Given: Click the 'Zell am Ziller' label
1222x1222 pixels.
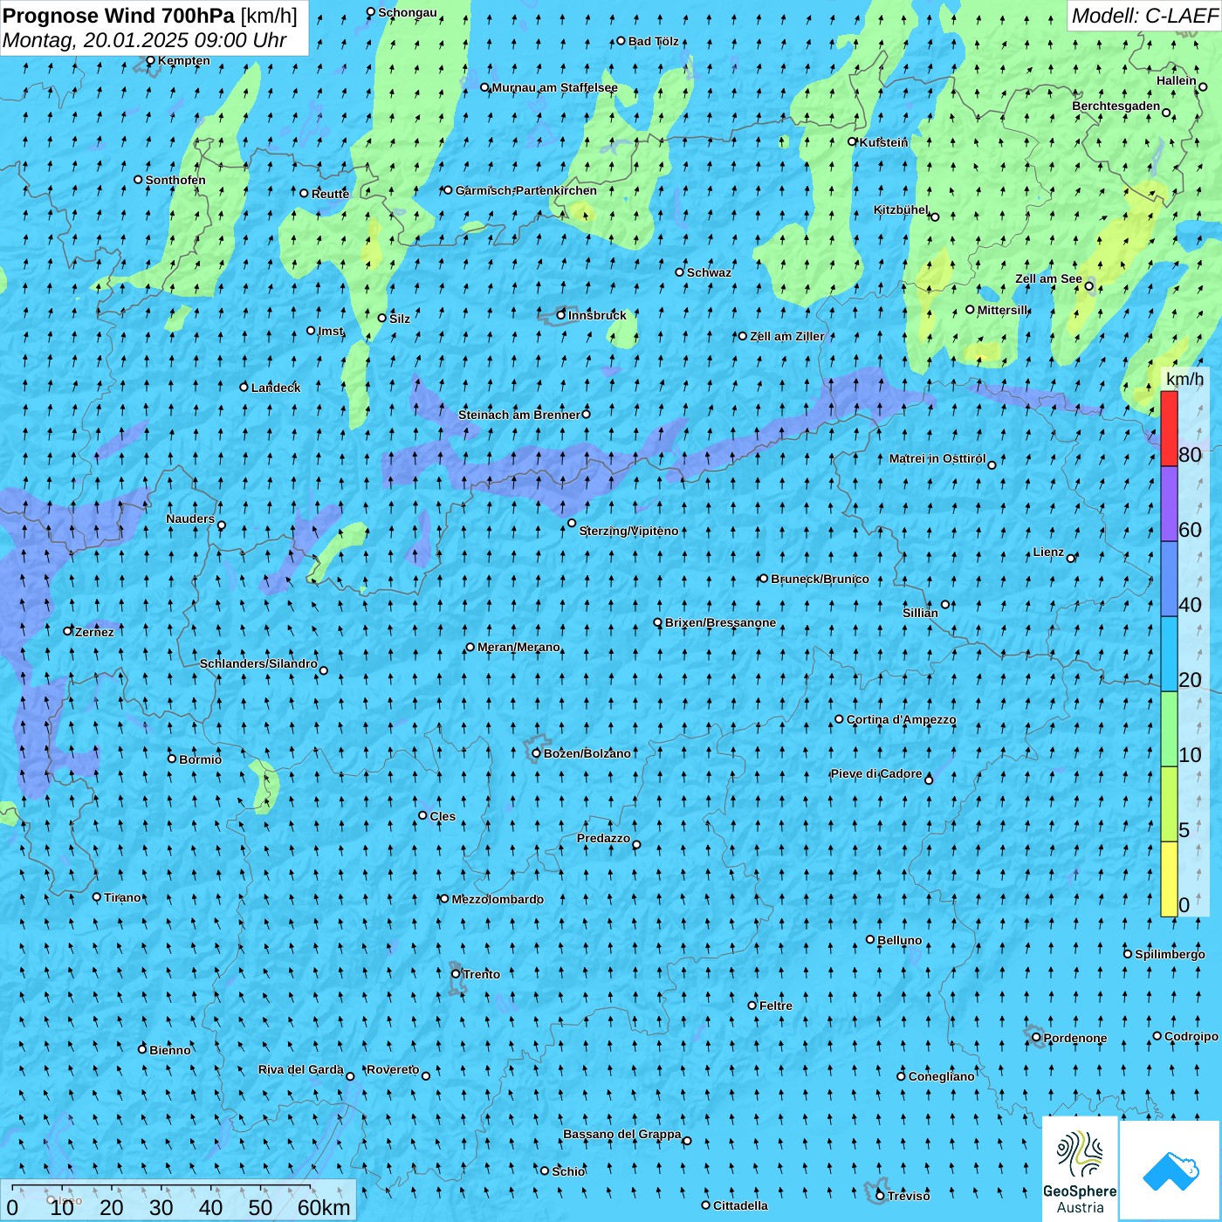Looking at the screenshot, I should 787,336.
